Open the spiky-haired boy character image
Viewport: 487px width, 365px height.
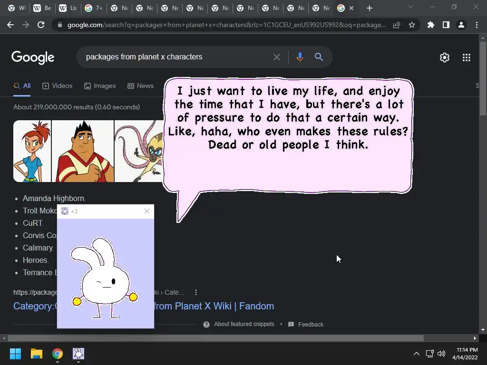83,151
